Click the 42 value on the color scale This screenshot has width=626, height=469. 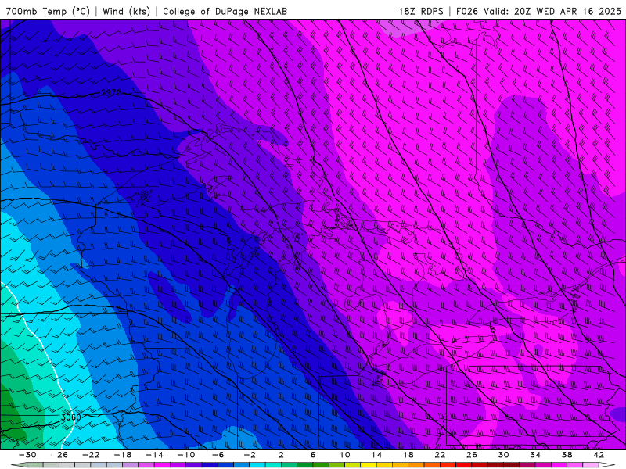(x=599, y=455)
